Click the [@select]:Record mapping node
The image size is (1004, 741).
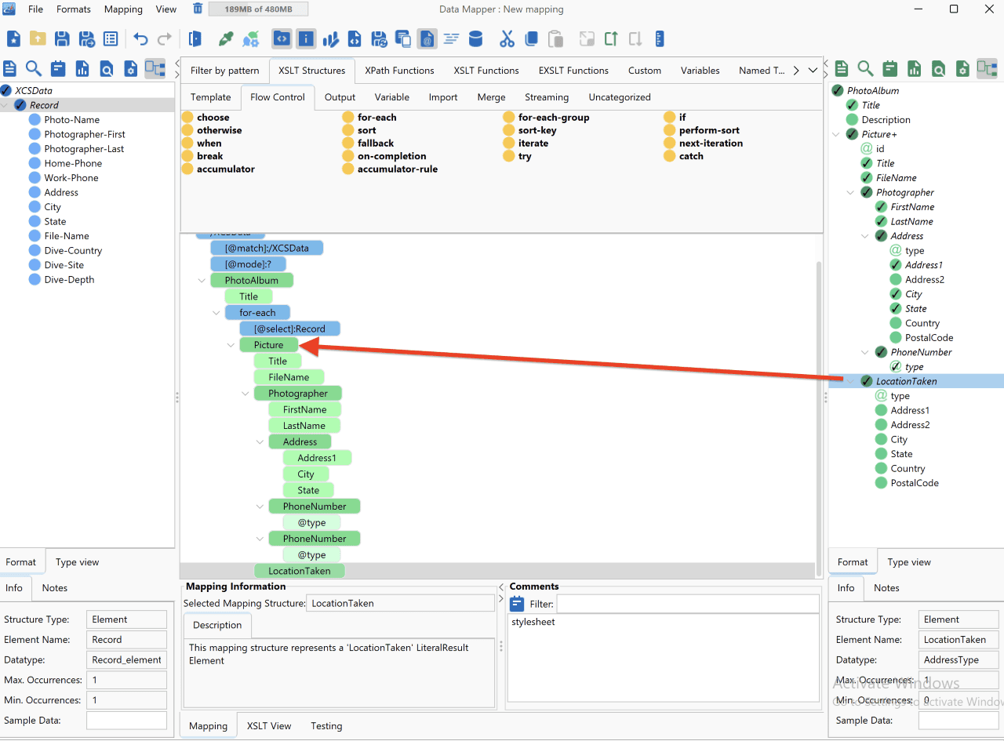coord(289,329)
